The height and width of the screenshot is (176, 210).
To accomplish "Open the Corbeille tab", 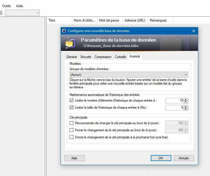I will coord(120,57).
